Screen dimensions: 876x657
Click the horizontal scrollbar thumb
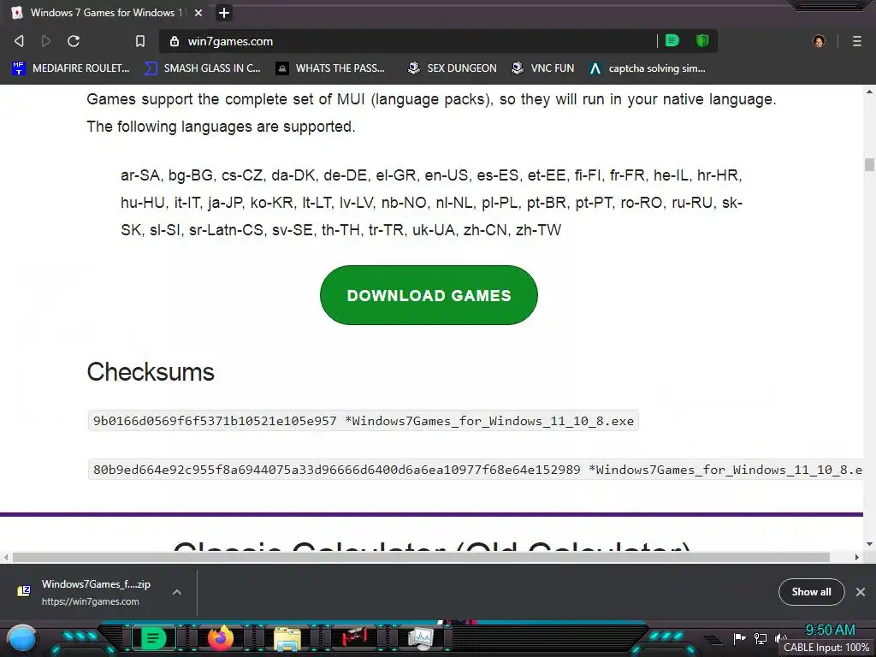(x=421, y=557)
